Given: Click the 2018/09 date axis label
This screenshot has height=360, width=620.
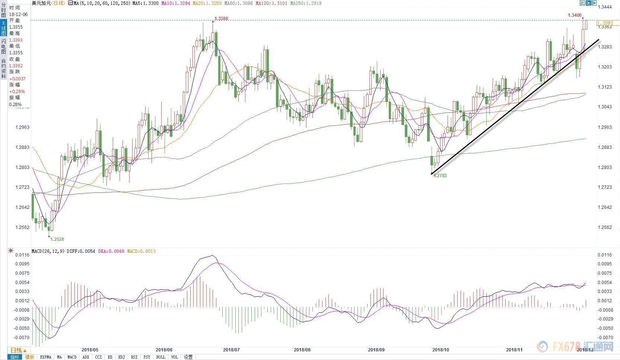Looking at the screenshot, I should [376, 350].
